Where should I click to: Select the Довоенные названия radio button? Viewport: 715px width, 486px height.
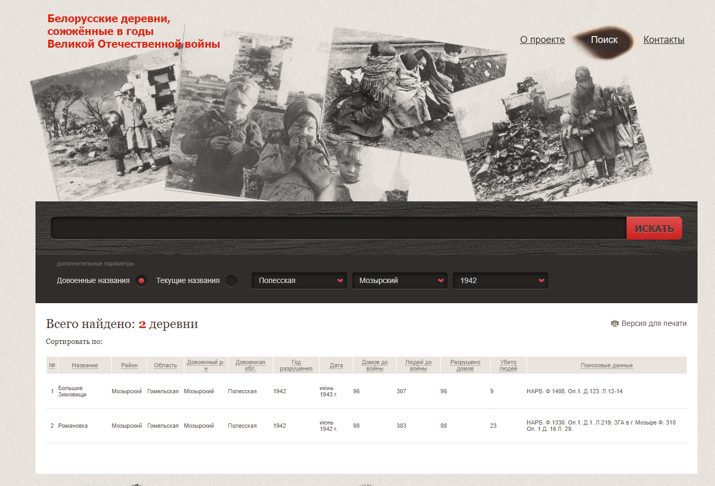tap(141, 281)
